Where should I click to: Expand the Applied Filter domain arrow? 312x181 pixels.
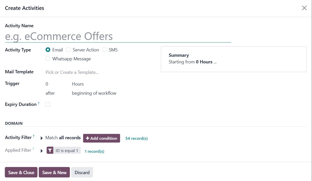point(42,151)
